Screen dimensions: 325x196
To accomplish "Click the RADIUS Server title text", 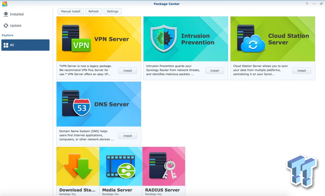I will tap(162, 190).
